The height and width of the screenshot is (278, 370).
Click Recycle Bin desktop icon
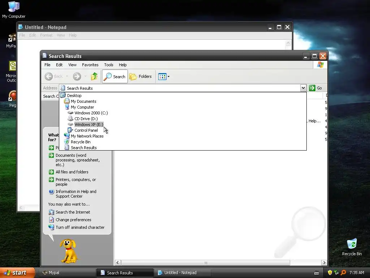(x=352, y=247)
